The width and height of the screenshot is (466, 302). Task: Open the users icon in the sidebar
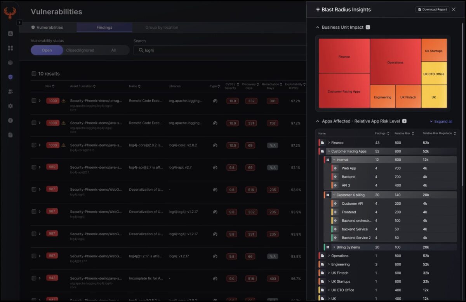click(x=10, y=91)
